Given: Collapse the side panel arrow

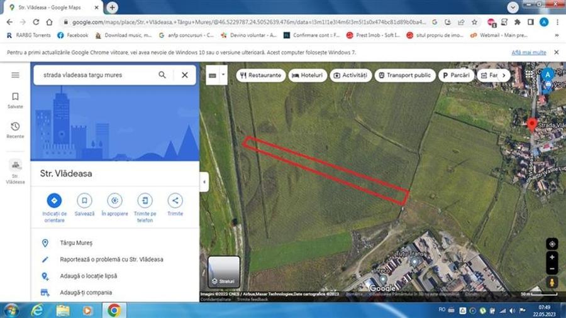Looking at the screenshot, I should pos(204,182).
